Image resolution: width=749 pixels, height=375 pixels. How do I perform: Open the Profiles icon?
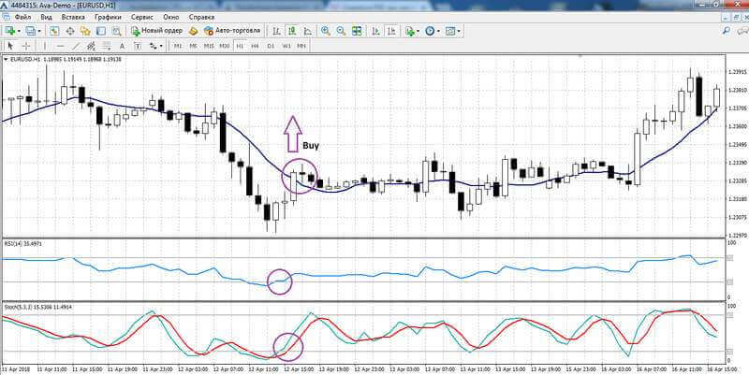coord(30,31)
